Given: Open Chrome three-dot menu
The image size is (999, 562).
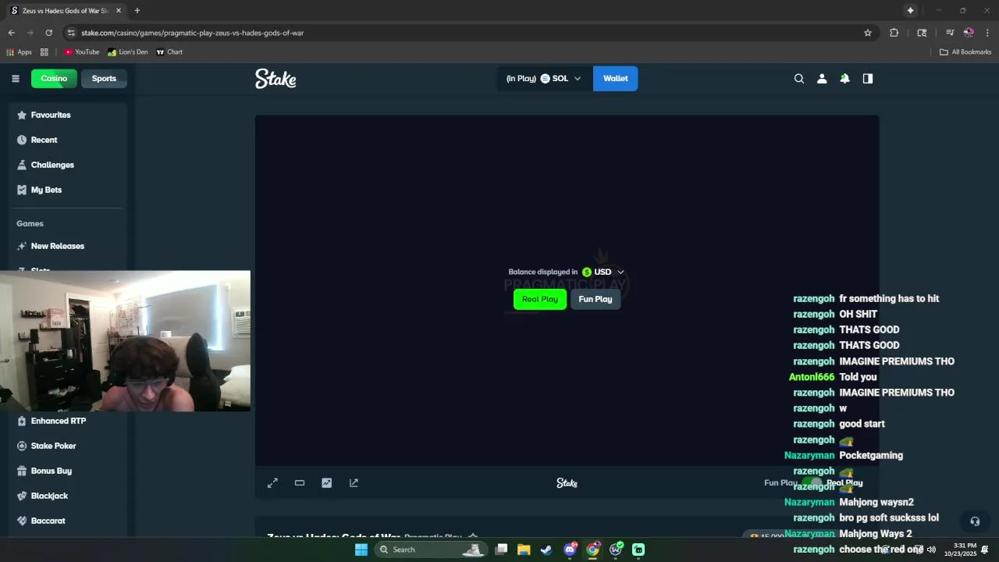Looking at the screenshot, I should pos(987,33).
